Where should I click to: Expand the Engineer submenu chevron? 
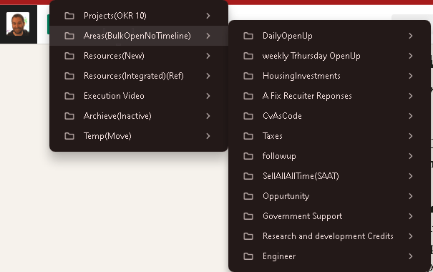click(x=411, y=256)
